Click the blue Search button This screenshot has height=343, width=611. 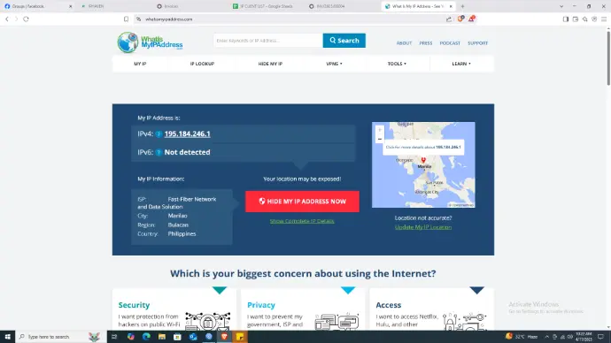coord(344,41)
